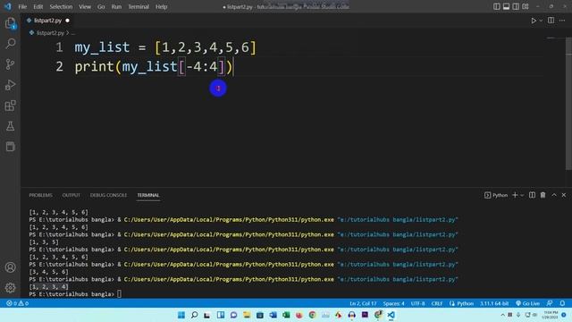
Task: Open the Go menu
Action: tap(101, 6)
